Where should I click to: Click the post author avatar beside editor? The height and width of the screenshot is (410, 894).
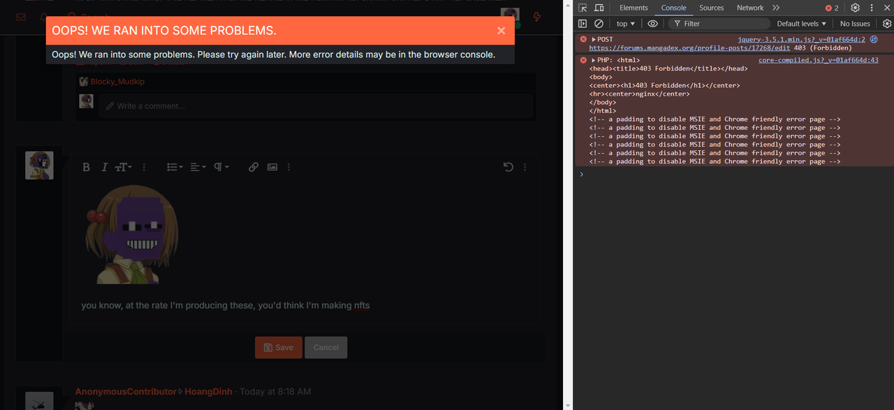(x=39, y=165)
